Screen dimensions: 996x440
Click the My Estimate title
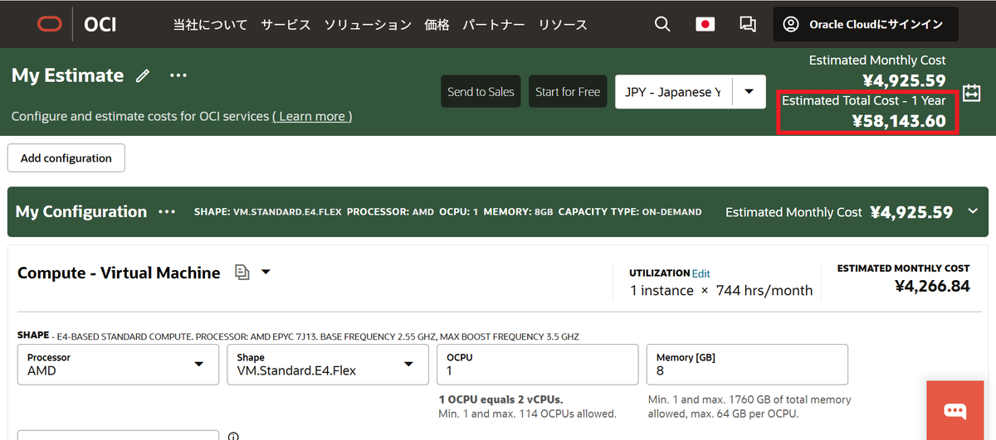coord(67,75)
